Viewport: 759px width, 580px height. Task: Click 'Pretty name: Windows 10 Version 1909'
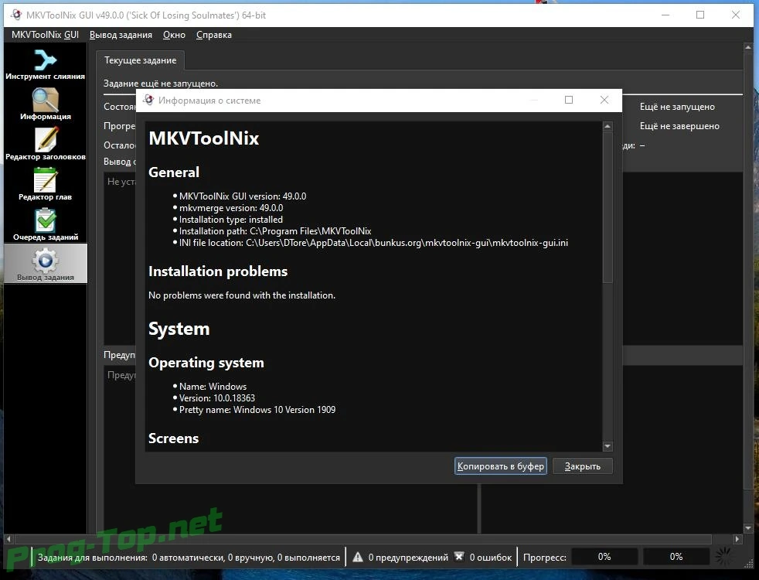point(257,410)
